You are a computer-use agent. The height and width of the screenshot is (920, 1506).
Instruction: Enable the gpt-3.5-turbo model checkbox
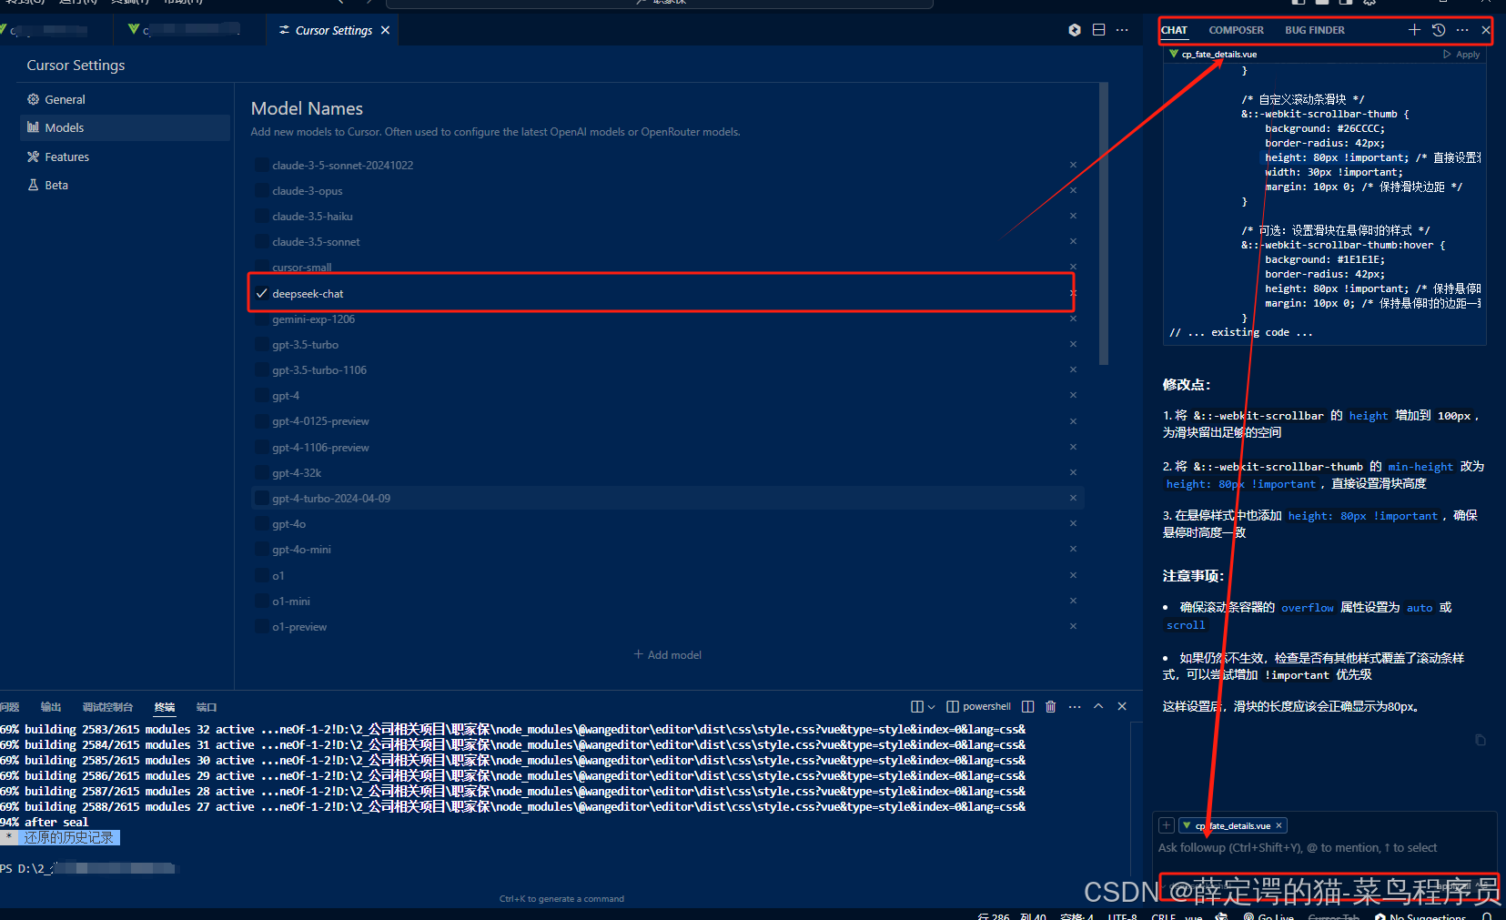click(262, 344)
